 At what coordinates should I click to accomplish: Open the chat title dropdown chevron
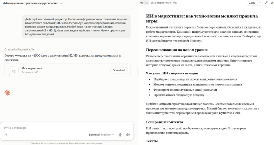click(x=61, y=3)
